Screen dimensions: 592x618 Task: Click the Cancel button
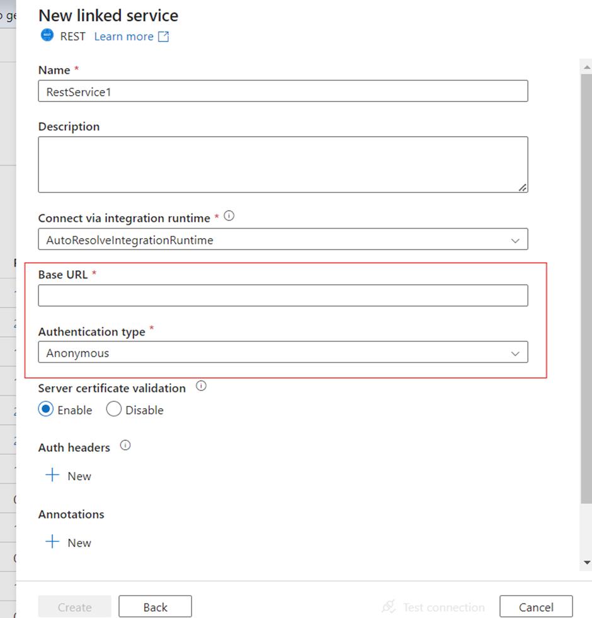(536, 607)
